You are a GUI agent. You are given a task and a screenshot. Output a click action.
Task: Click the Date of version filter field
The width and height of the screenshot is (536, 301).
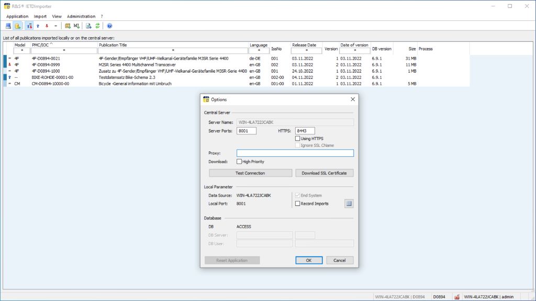(x=354, y=51)
